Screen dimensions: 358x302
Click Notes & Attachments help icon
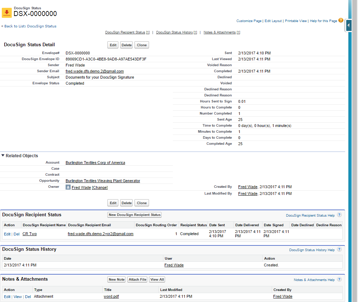(x=339, y=280)
